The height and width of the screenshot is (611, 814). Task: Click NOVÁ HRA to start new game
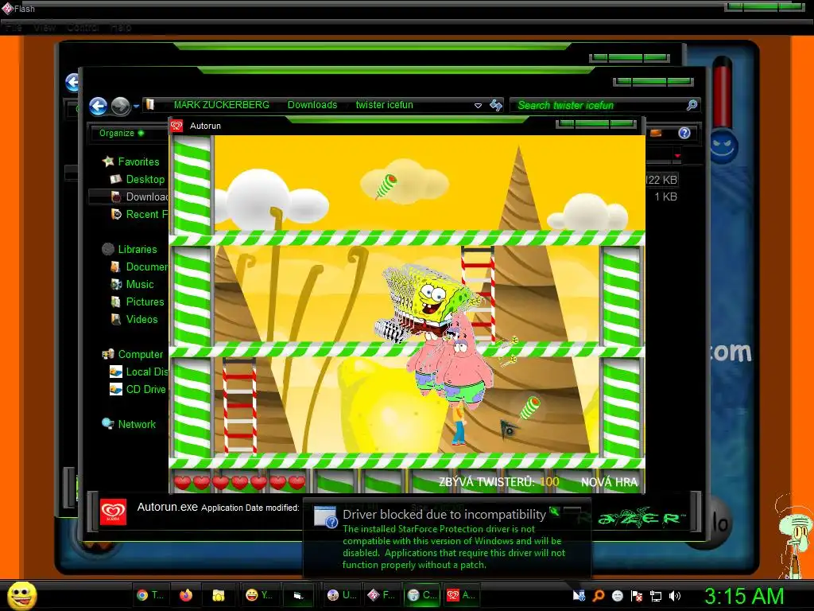[609, 482]
